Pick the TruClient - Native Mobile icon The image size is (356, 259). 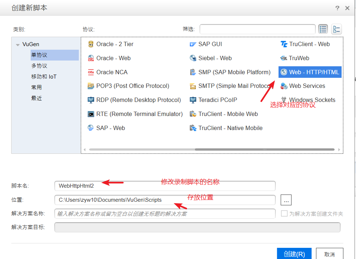coord(193,128)
